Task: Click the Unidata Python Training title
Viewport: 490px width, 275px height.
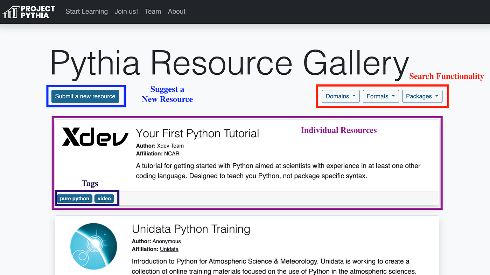Action: pos(191,229)
